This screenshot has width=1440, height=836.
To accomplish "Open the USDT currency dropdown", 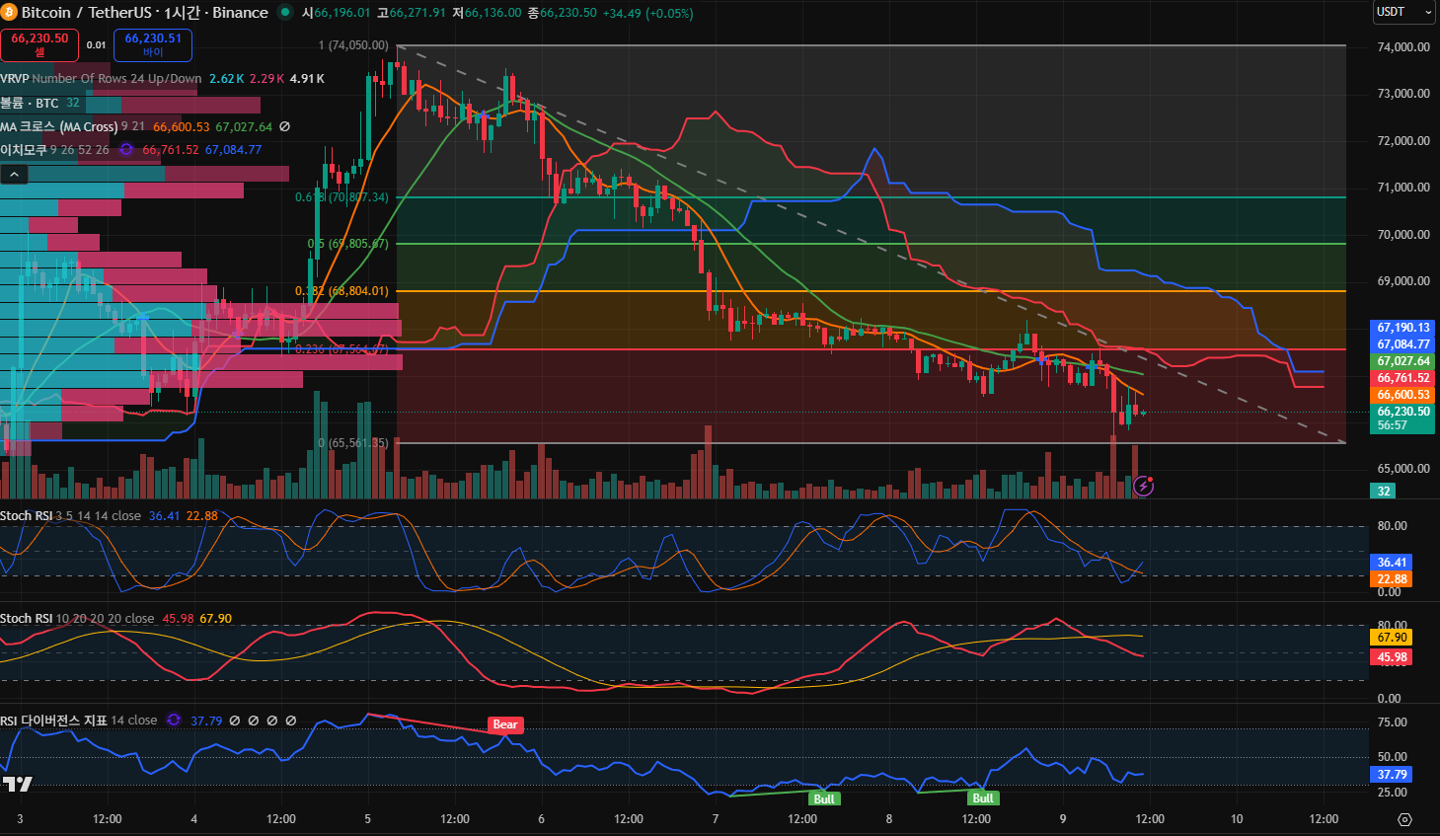I will coord(1403,12).
